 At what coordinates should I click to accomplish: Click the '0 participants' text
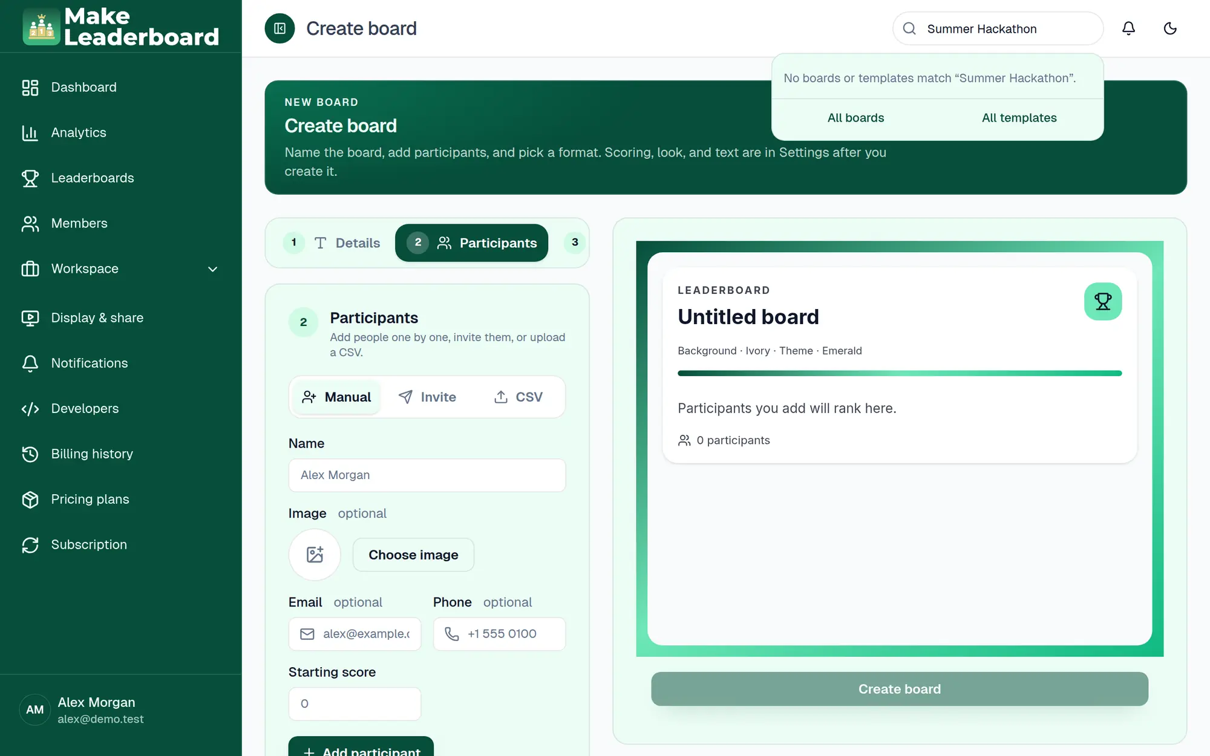[x=733, y=440]
